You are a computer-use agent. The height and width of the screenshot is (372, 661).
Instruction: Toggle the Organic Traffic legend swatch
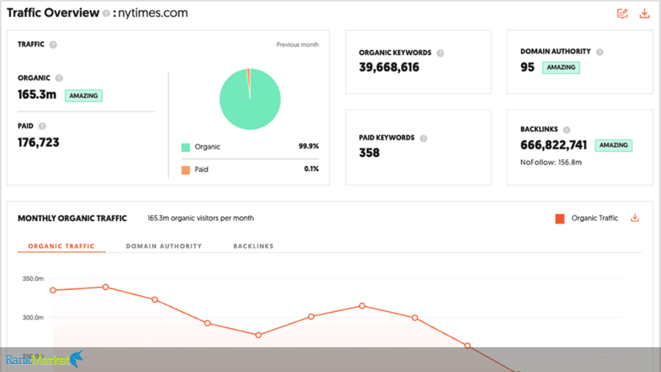[560, 219]
